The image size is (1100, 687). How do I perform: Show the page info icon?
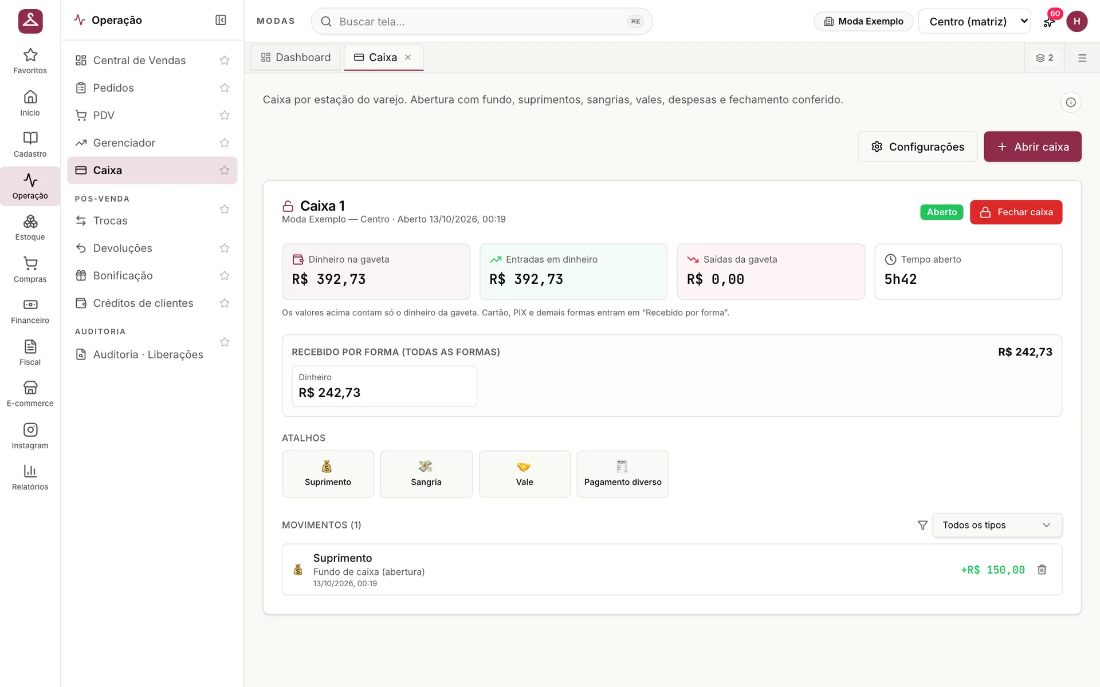1071,102
